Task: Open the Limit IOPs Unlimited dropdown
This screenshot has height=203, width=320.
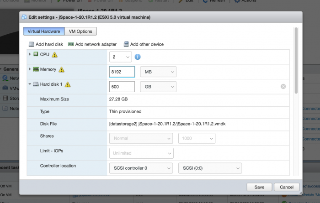Action: pyautogui.click(x=141, y=153)
